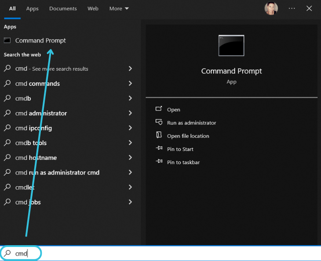Click the Run as administrator shield icon
Viewport: 321px width, 261px height.
tap(159, 122)
